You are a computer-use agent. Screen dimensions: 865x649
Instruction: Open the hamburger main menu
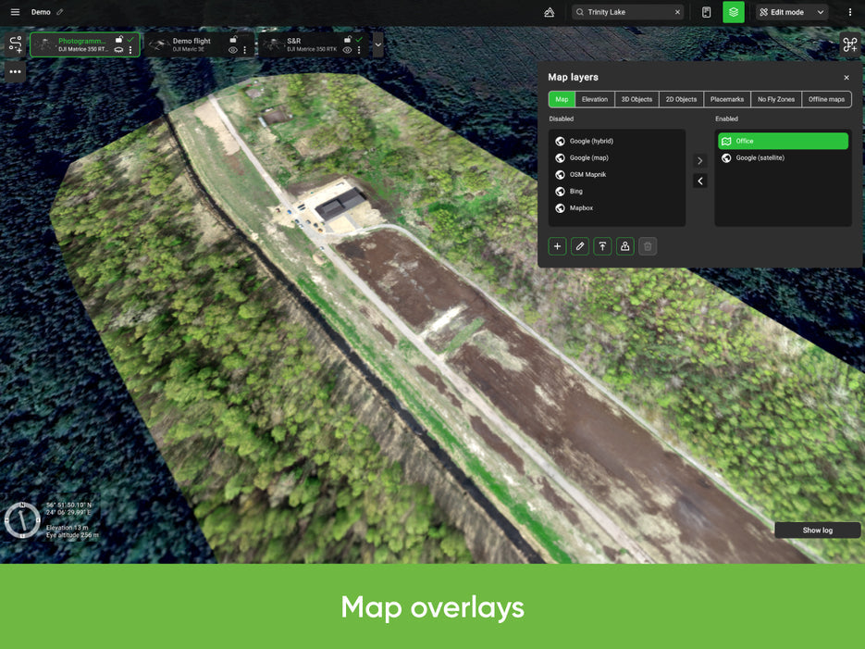pos(15,12)
